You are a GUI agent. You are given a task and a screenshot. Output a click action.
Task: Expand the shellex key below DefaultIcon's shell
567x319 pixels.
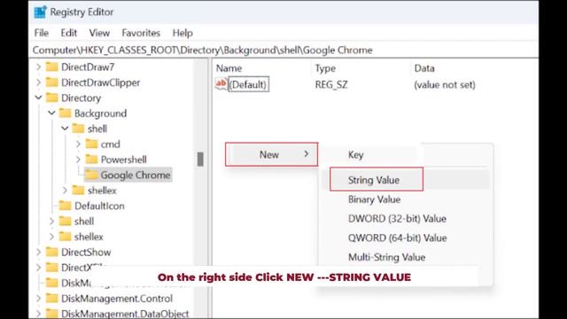tap(51, 237)
